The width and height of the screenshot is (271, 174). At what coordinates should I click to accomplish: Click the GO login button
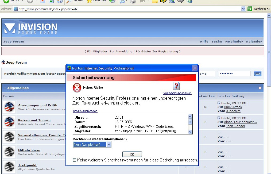point(257,74)
